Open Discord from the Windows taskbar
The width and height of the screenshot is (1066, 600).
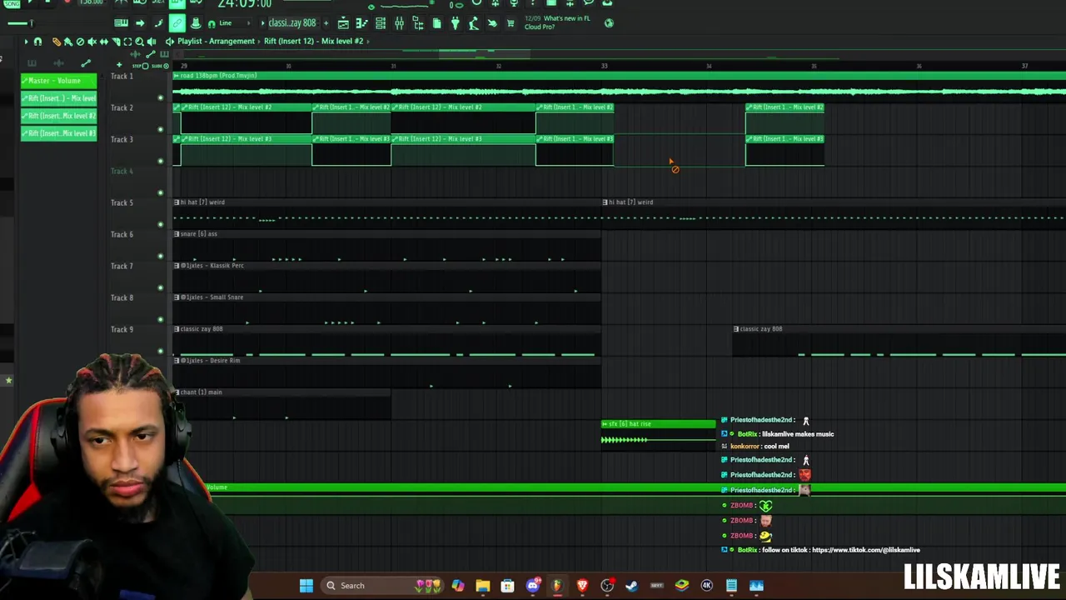tap(533, 585)
